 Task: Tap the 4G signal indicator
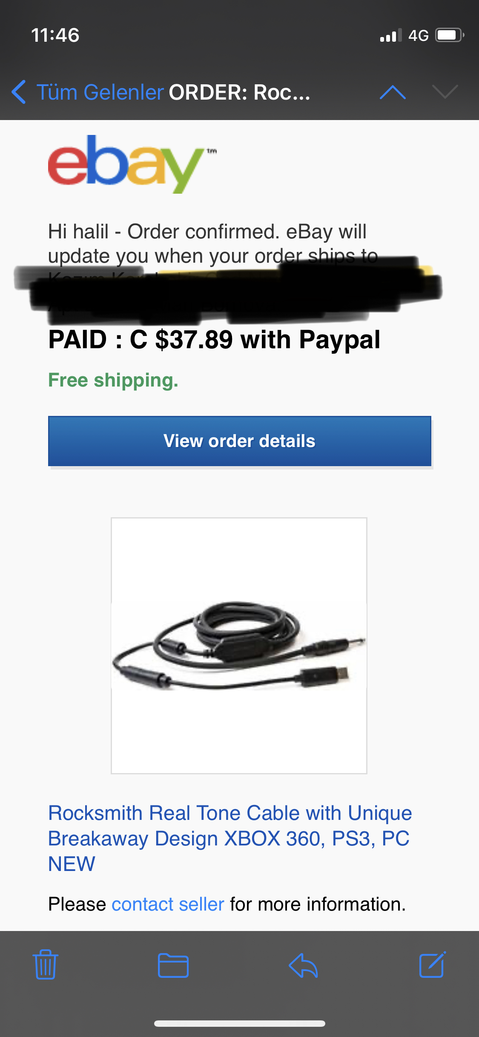[x=418, y=35]
